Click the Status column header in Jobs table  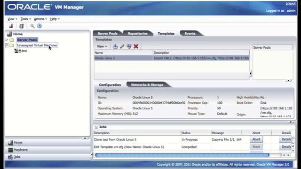tap(196, 133)
